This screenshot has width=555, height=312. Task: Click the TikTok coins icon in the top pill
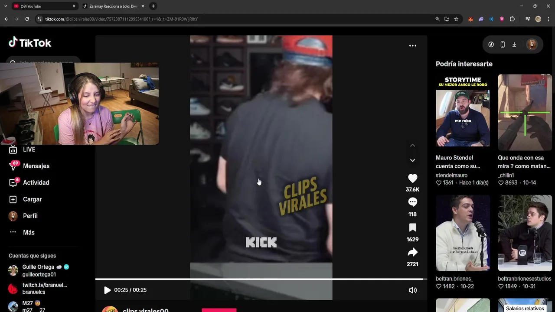[491, 44]
